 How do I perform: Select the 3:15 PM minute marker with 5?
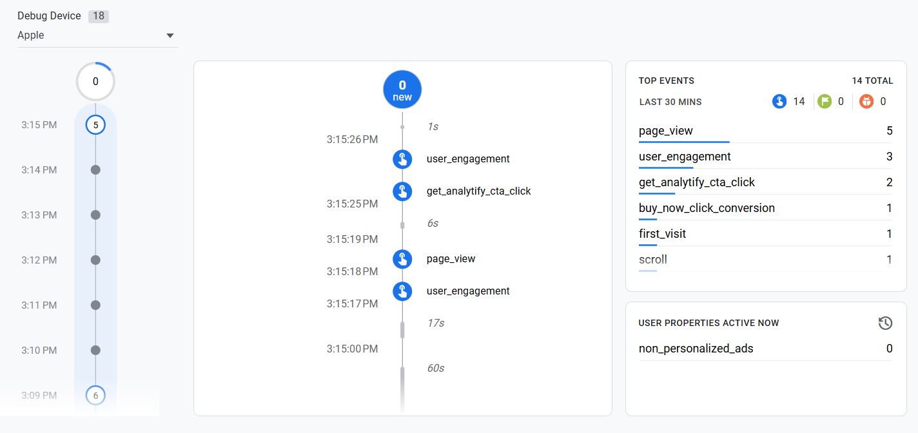(95, 125)
